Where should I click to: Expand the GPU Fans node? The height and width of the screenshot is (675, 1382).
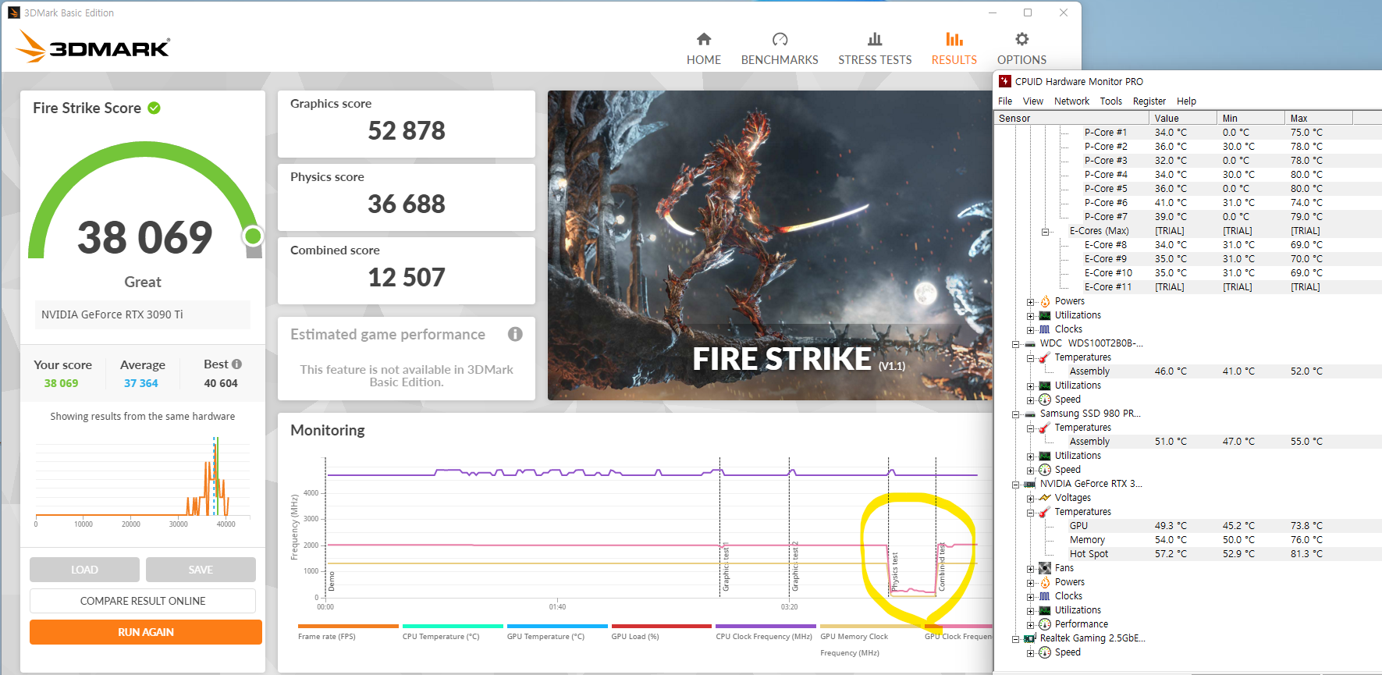click(1030, 569)
